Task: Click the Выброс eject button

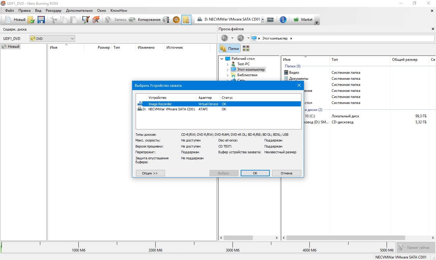Action: point(224,173)
